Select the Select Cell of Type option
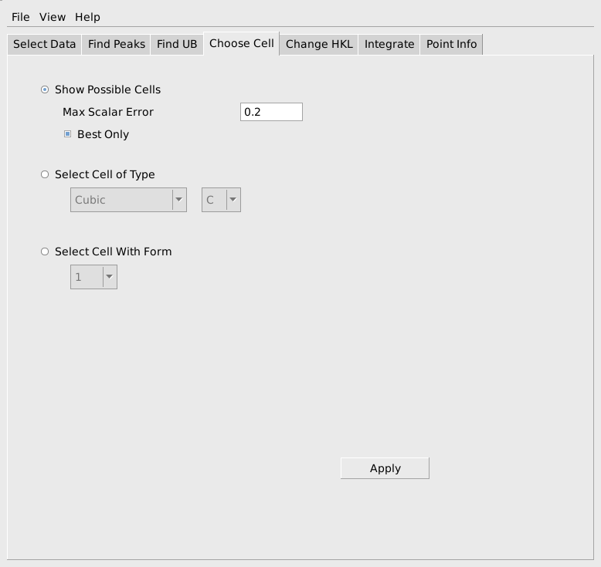Viewport: 601px width, 567px height. click(x=45, y=174)
